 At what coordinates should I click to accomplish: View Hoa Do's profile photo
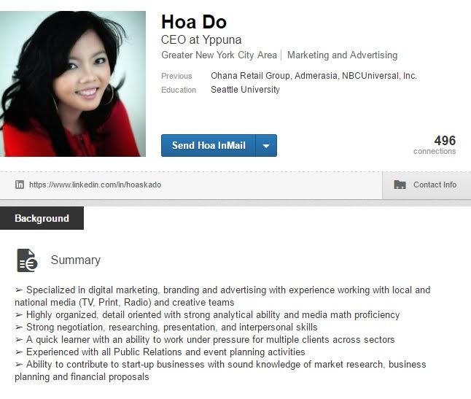[x=73, y=84]
